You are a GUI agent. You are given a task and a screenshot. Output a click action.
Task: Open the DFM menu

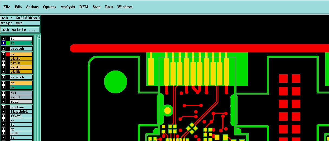coord(84,7)
